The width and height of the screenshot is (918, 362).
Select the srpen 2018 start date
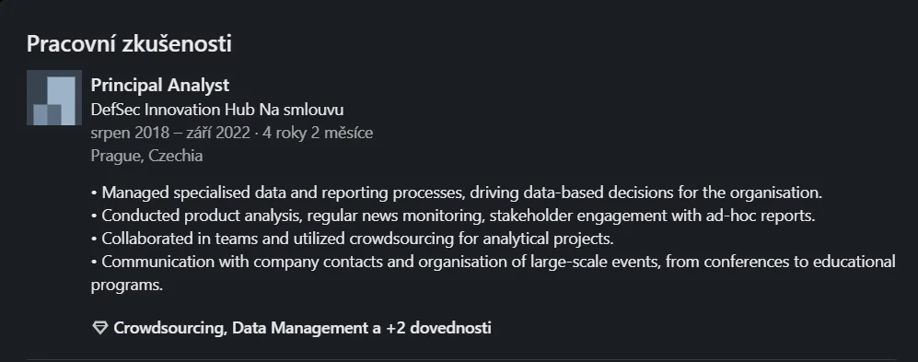click(x=130, y=133)
